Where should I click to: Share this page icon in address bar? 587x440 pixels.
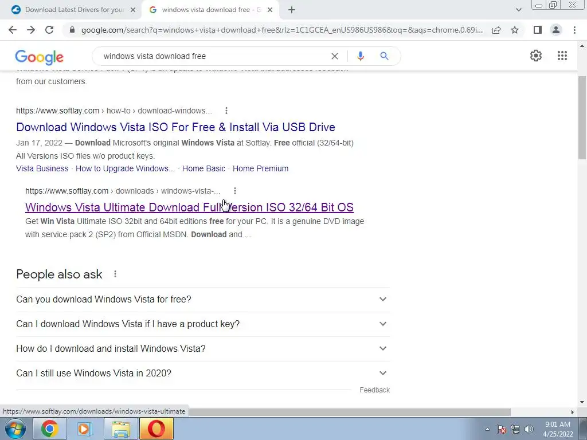(x=496, y=30)
